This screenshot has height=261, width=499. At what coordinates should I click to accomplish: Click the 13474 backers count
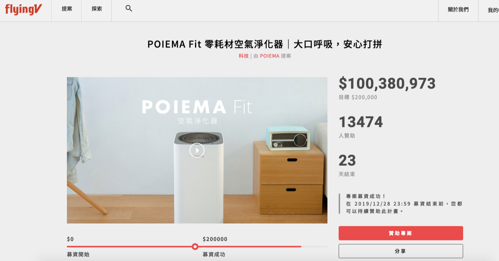361,122
